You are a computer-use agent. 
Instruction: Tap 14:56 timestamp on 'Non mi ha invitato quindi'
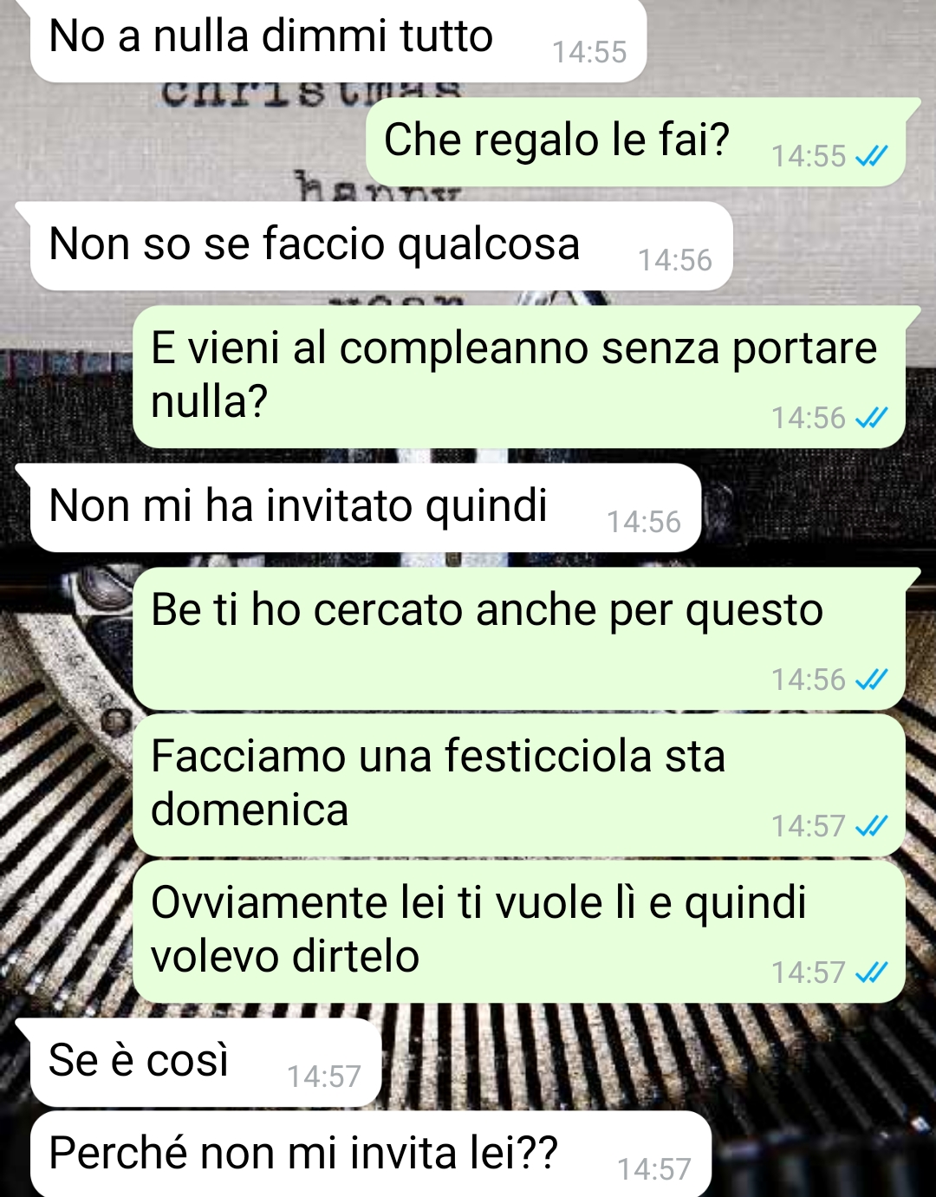click(x=644, y=522)
